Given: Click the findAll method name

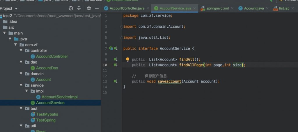Looking at the screenshot, I should tap(187, 59).
